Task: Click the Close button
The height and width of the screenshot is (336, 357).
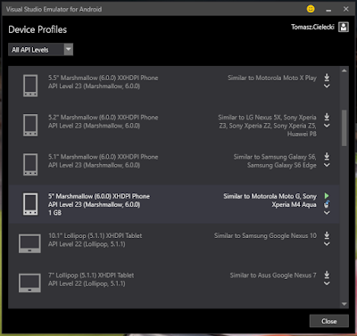Action: 329,321
